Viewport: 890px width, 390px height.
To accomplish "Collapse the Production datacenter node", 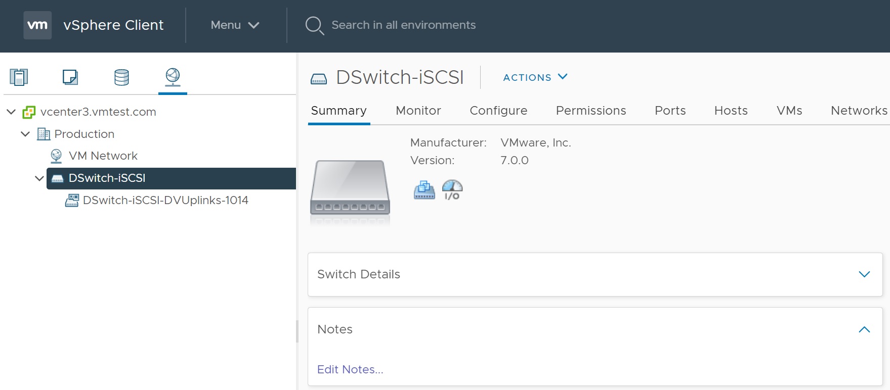I will tap(25, 134).
